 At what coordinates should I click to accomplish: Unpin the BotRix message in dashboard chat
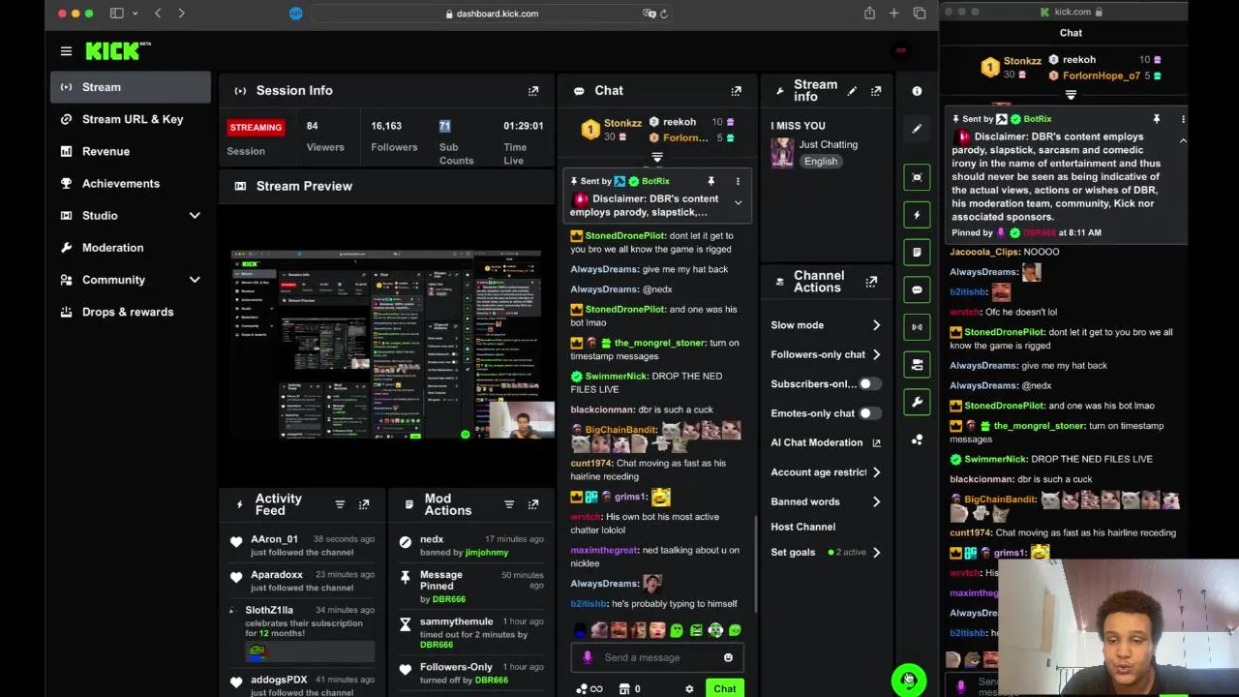tap(710, 181)
